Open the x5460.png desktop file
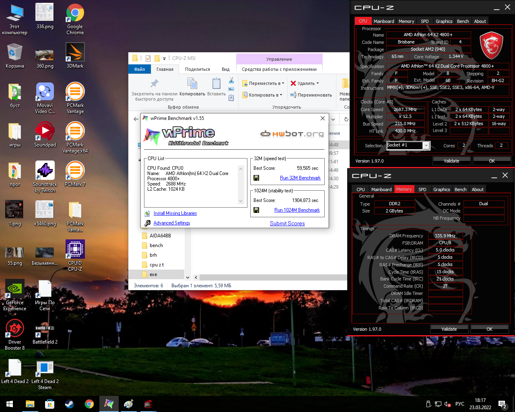The image size is (515, 412). click(45, 213)
